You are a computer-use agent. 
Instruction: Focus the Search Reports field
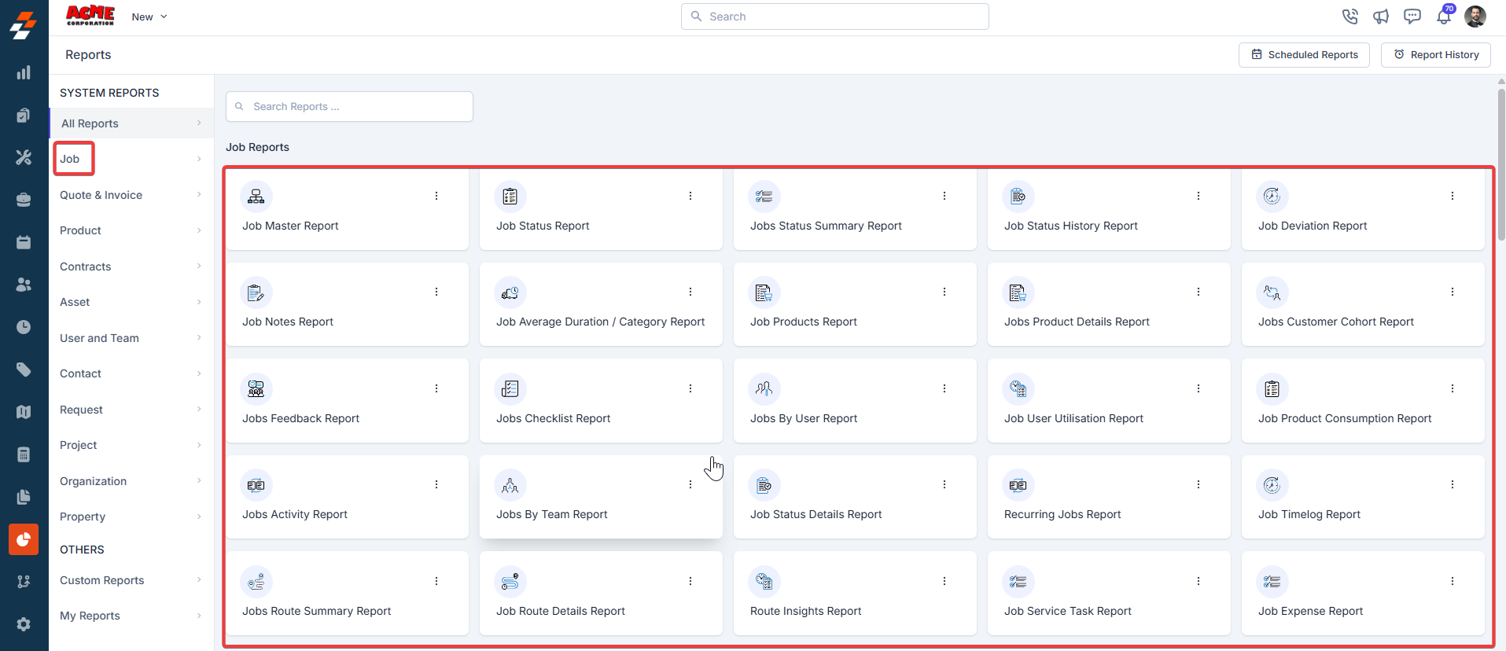pyautogui.click(x=349, y=107)
